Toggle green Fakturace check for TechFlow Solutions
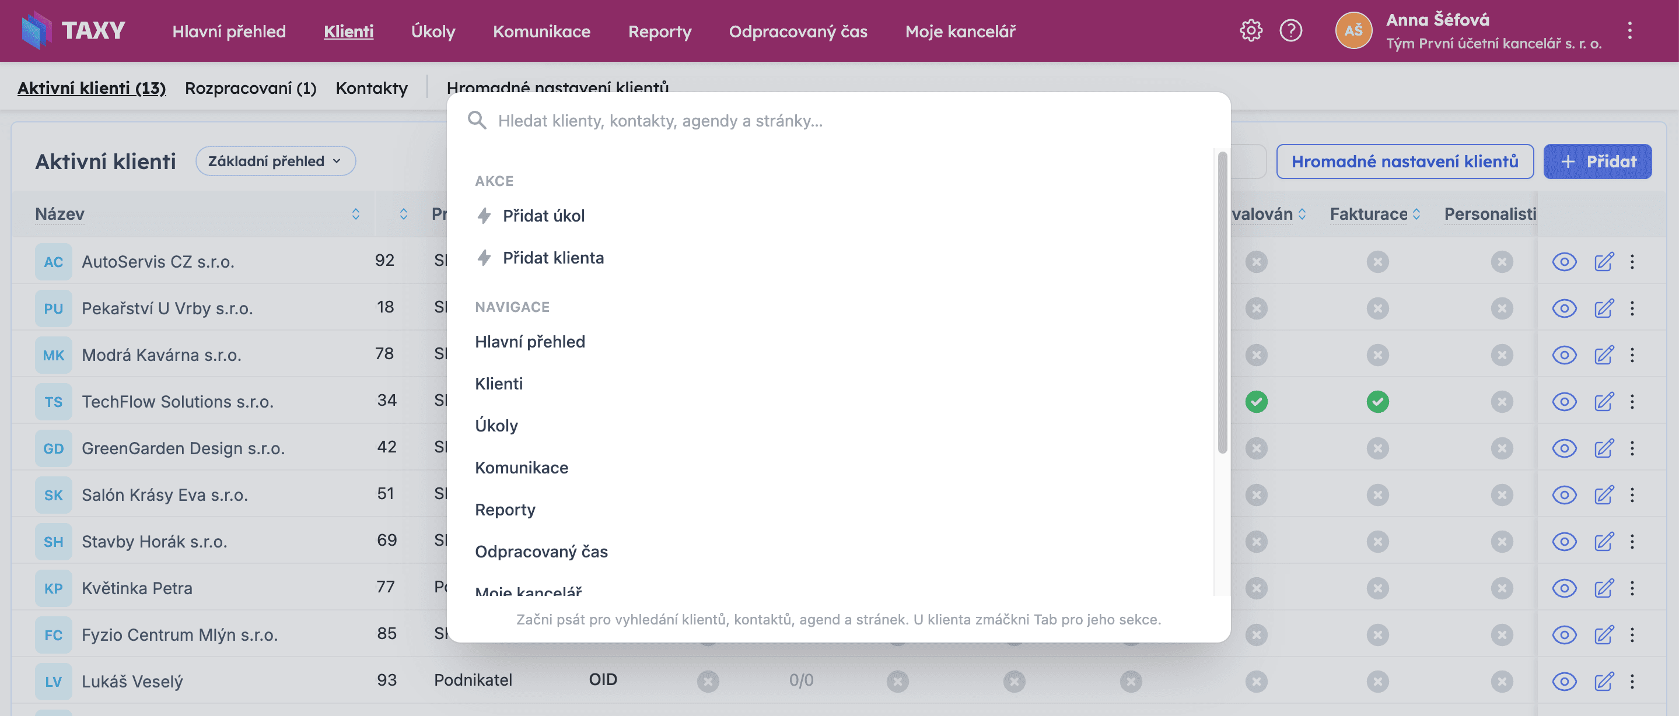This screenshot has height=716, width=1679. pyautogui.click(x=1377, y=401)
